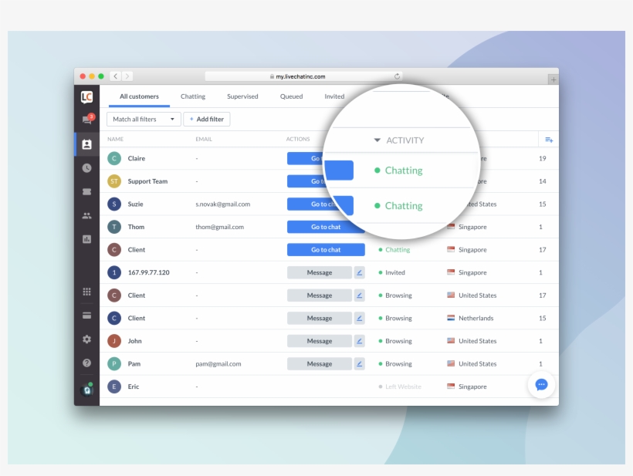The image size is (633, 476).
Task: Open the Settings gear icon in sidebar
Action: [x=86, y=339]
